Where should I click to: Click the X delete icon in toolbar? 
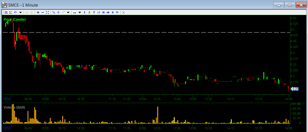click(123, 12)
